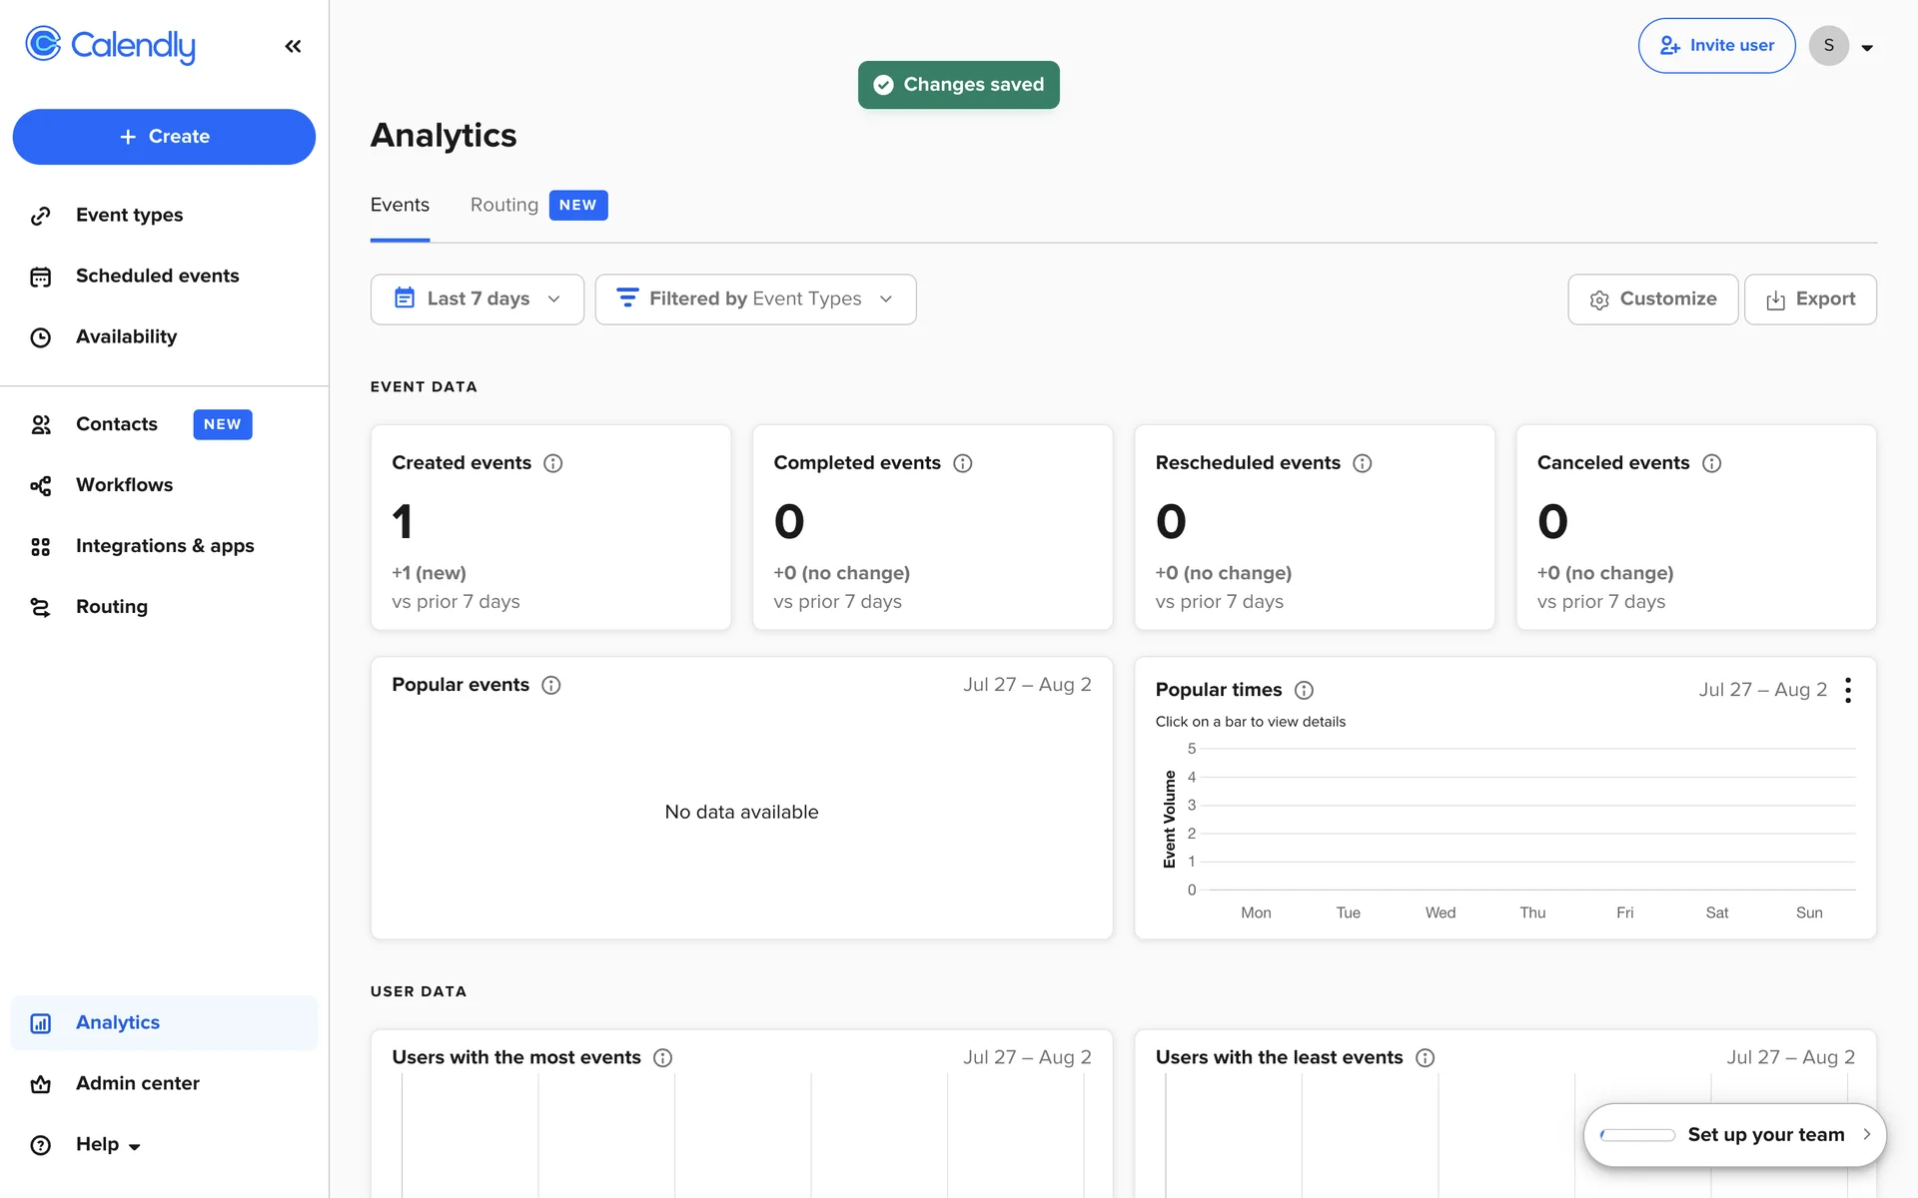Expand the Last 7 days date dropdown
This screenshot has height=1198, width=1918.
click(x=477, y=299)
